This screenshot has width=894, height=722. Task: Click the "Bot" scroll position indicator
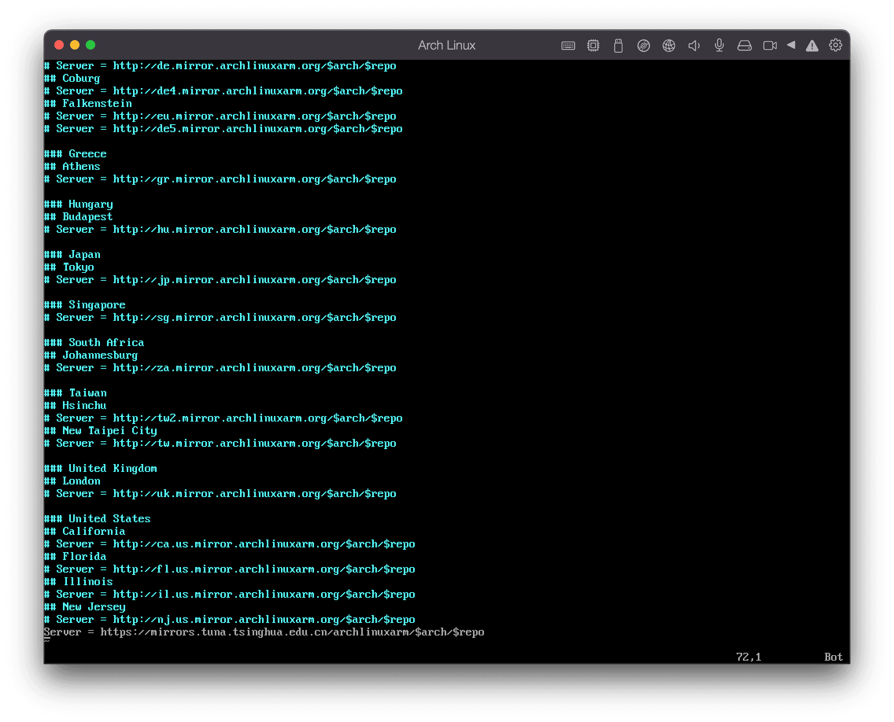tap(833, 657)
